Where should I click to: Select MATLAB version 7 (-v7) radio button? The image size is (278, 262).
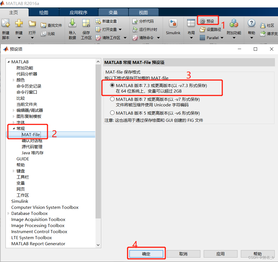pos(112,99)
